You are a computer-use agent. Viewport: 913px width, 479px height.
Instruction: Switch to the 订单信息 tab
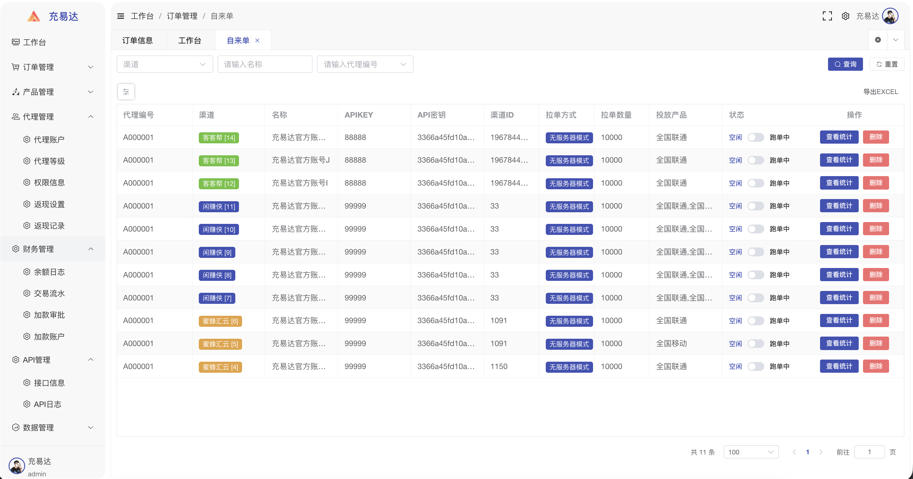pyautogui.click(x=137, y=40)
